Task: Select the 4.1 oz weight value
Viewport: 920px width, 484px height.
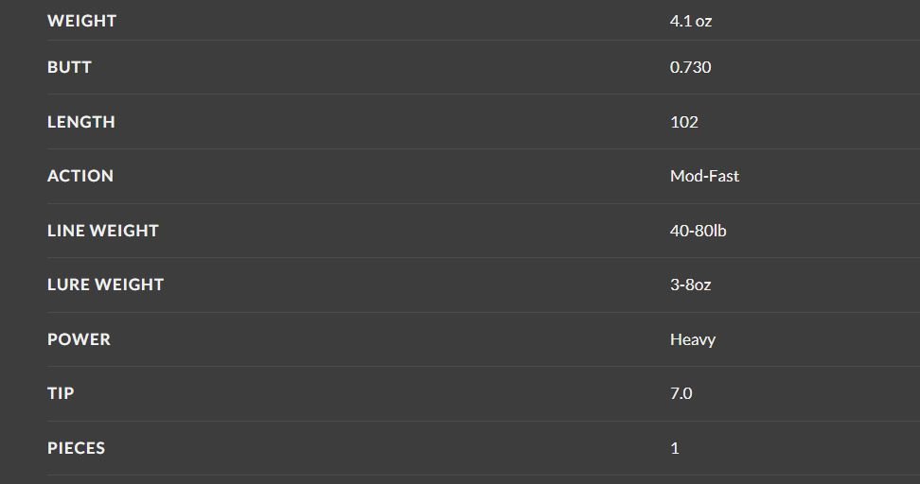Action: (690, 21)
